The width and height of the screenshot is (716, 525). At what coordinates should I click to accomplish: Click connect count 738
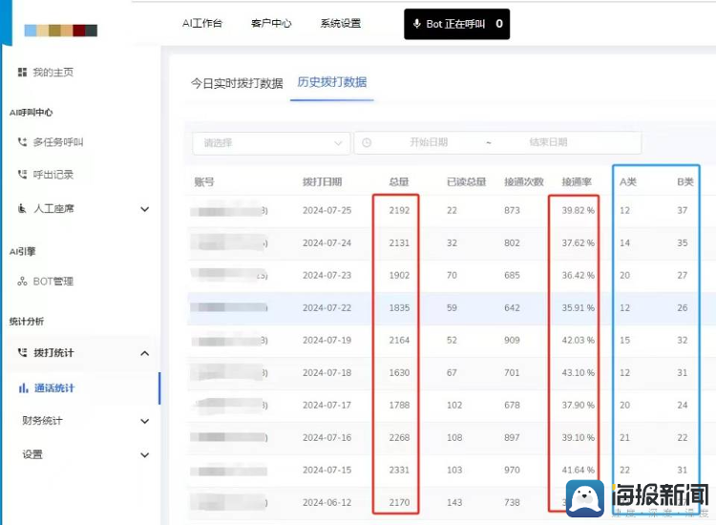[512, 502]
